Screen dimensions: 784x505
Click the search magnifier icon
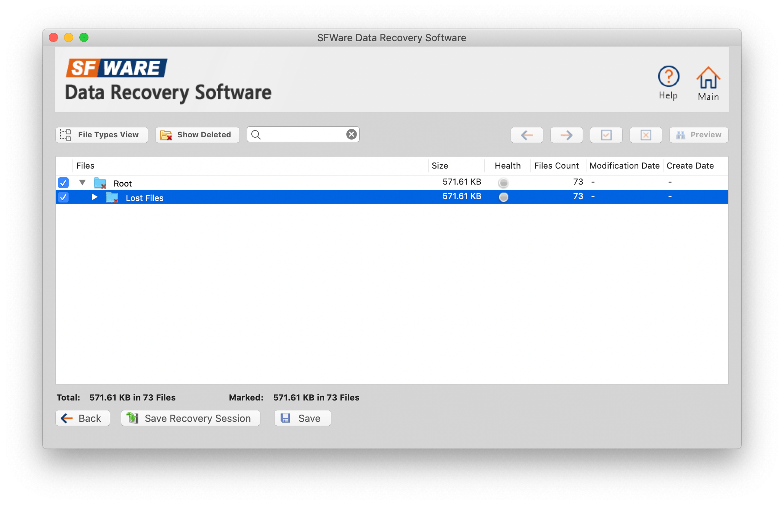point(256,135)
